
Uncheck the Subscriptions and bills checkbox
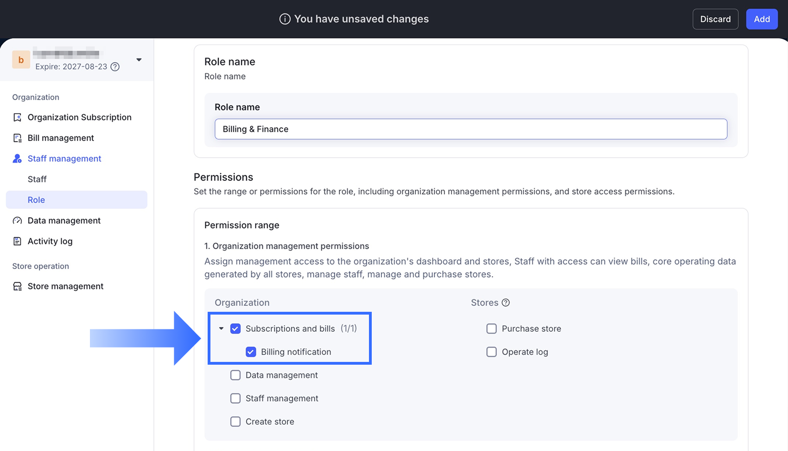[235, 329]
